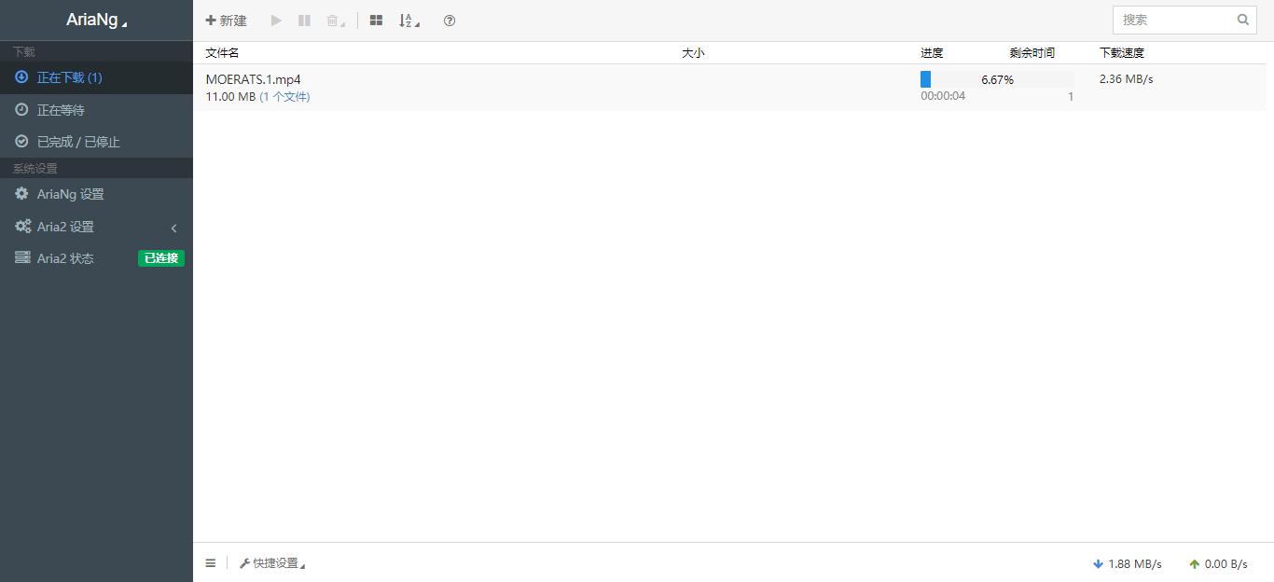Click the 1 个文件 link

[x=284, y=97]
